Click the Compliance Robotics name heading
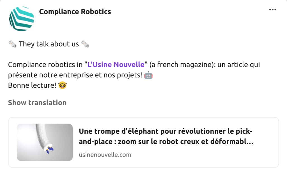This screenshot has width=287, height=174. point(75,12)
